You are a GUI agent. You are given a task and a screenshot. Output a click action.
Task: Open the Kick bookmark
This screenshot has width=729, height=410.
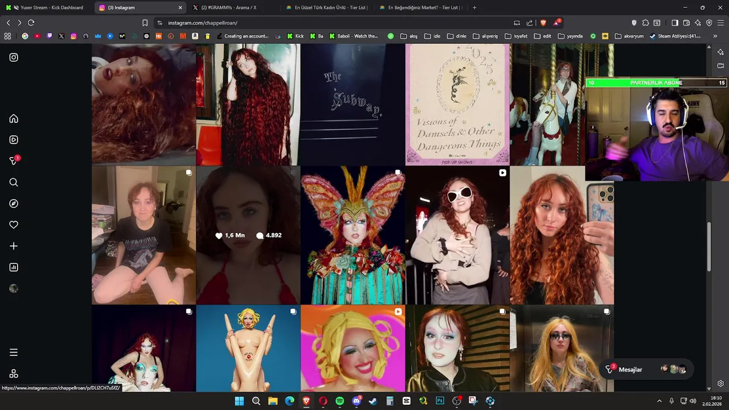pos(296,36)
